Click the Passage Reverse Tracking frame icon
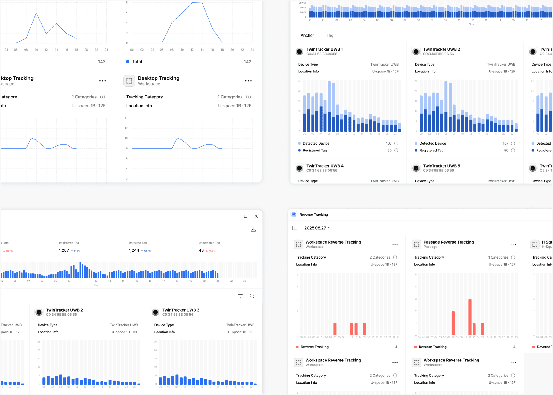This screenshot has height=395, width=553. click(x=416, y=244)
